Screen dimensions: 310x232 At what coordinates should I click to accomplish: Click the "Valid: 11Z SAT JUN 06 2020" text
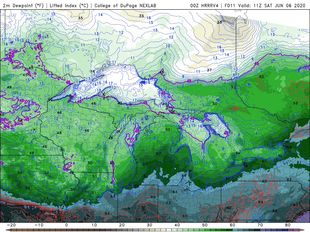pos(272,5)
